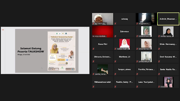This screenshot has width=180, height=101.
Task: Click muted mic icon on Matthew_UI tile
Action: (115, 61)
